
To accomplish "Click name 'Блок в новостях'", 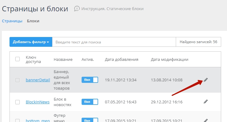I will tap(63, 102).
